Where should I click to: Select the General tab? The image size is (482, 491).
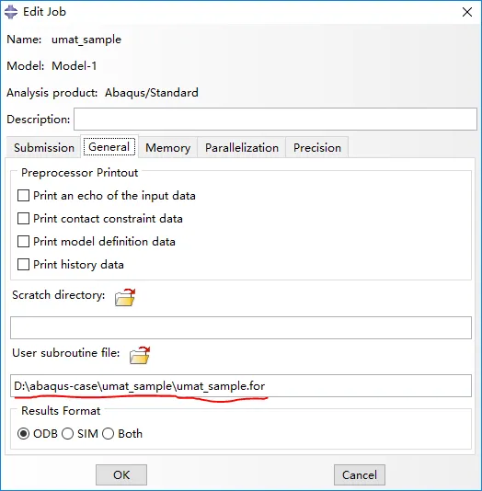click(109, 146)
